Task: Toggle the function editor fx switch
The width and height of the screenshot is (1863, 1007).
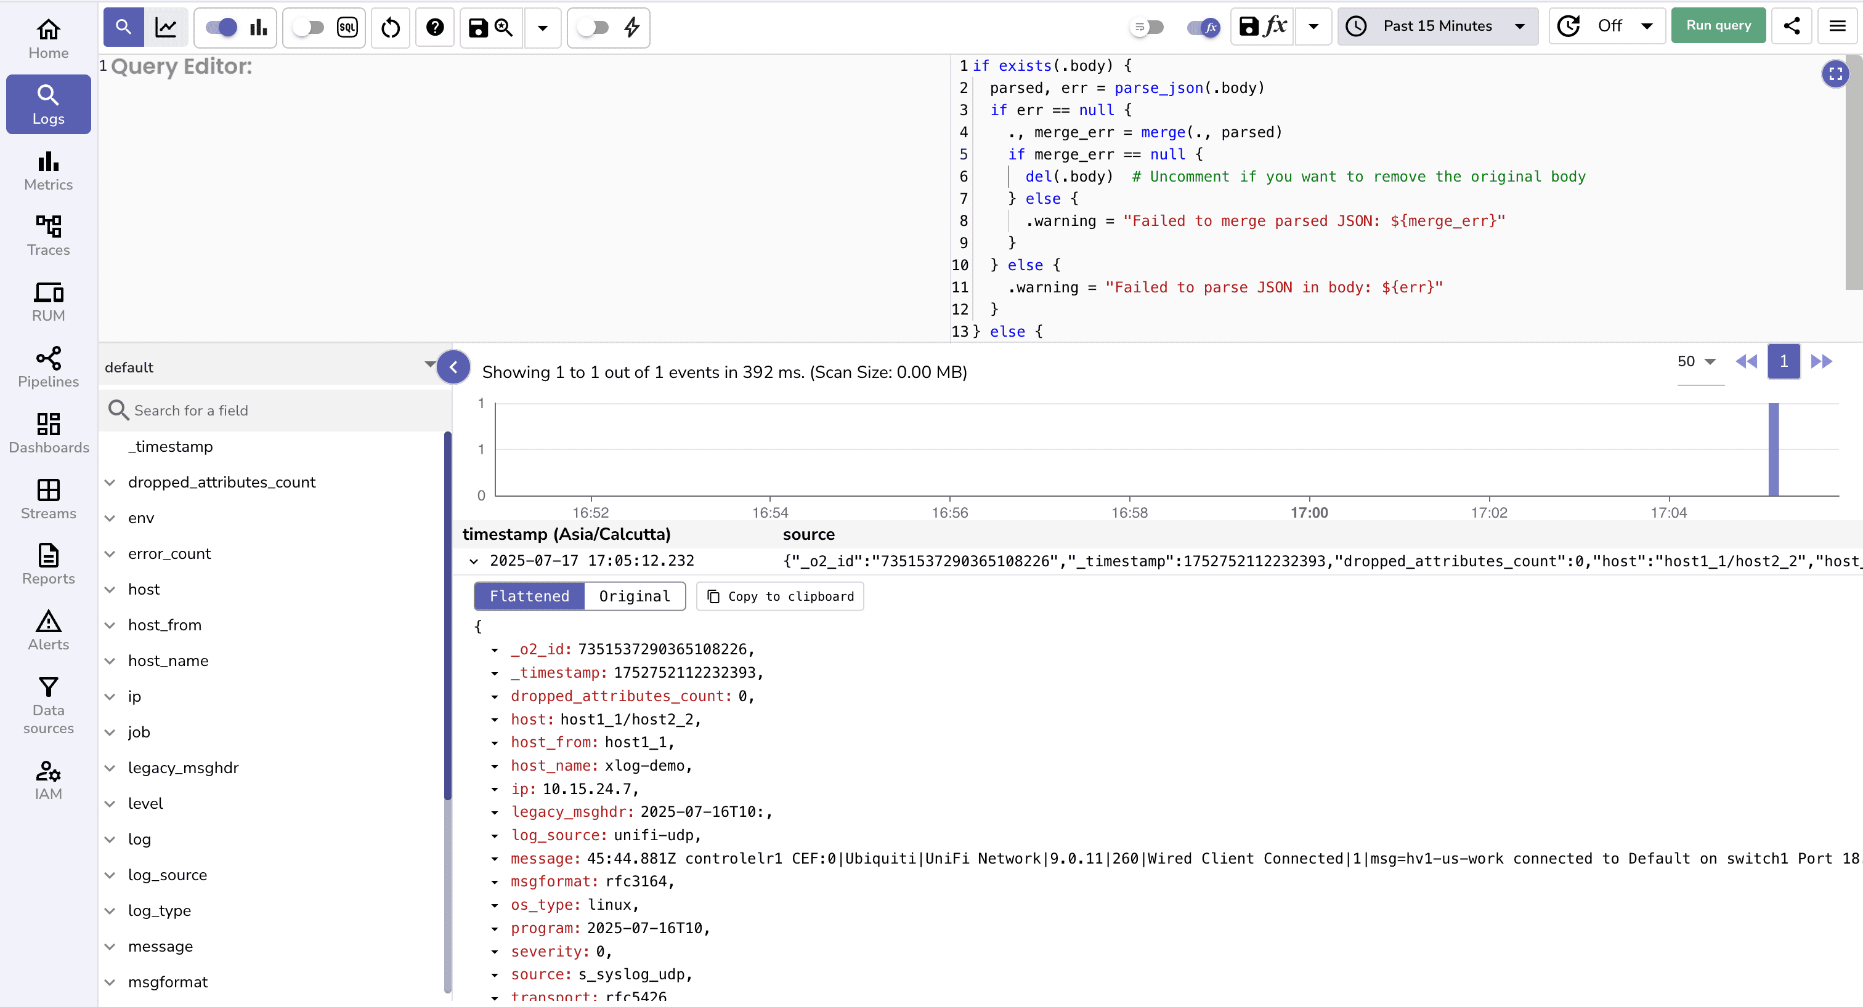Action: click(x=1203, y=26)
